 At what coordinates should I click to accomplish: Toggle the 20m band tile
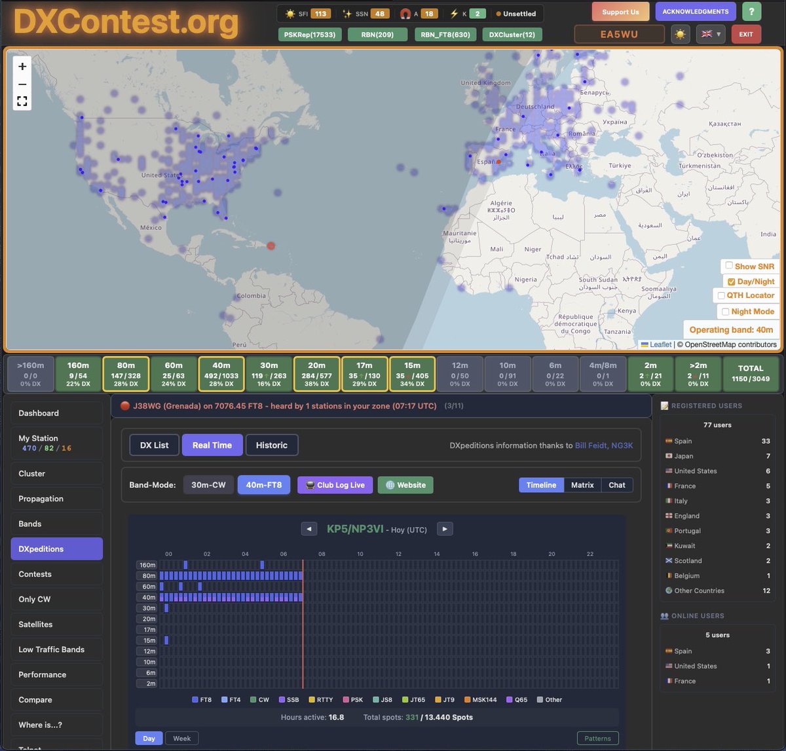[x=317, y=375]
